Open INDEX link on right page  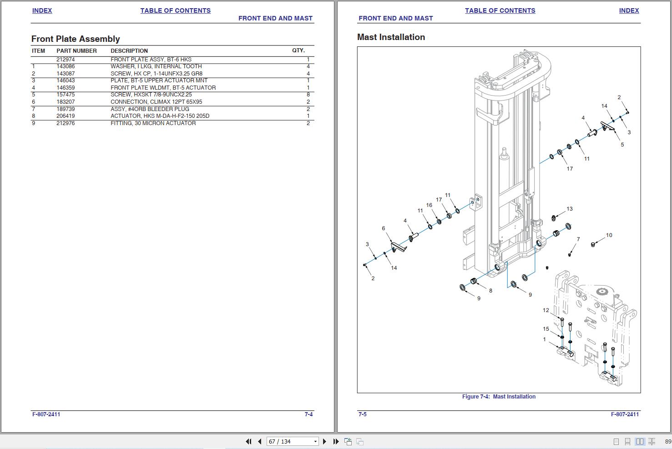click(629, 10)
